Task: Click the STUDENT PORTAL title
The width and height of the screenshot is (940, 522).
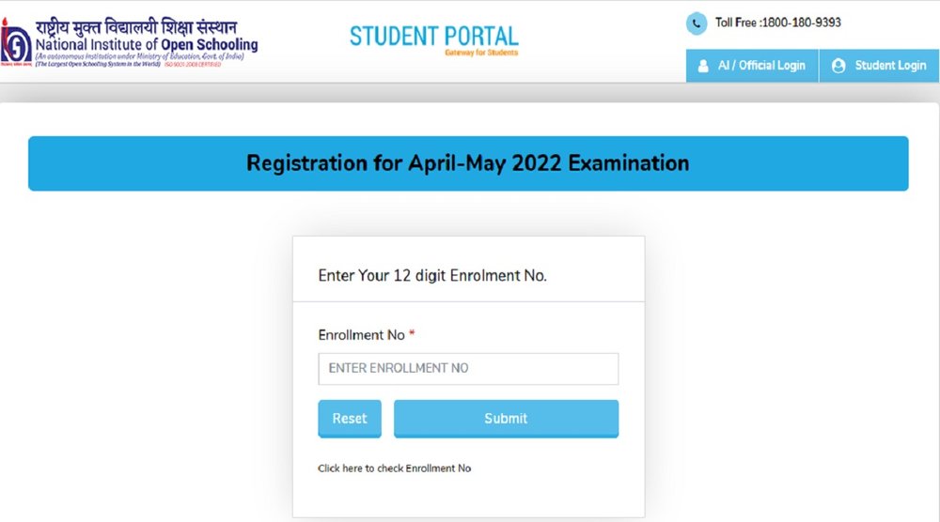Action: [434, 37]
